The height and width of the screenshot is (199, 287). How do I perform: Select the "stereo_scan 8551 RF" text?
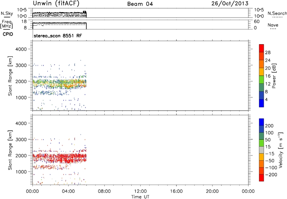[x=58, y=36]
